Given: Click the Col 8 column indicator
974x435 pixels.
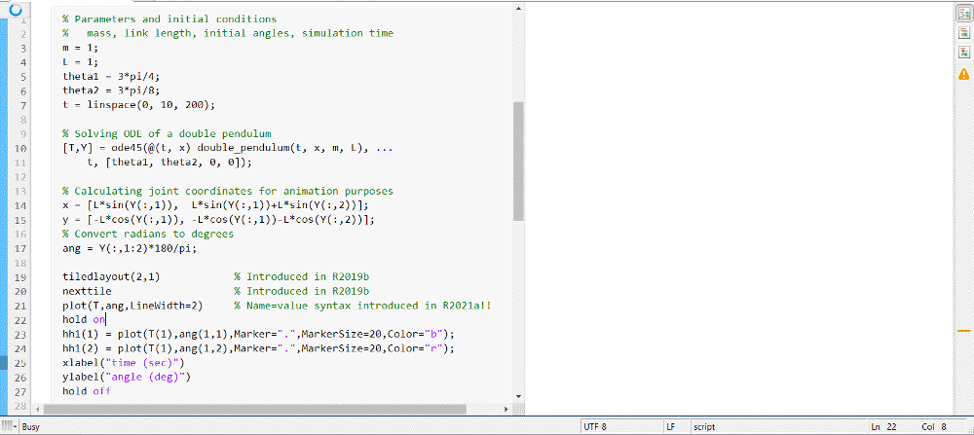Looking at the screenshot, I should pos(933,426).
